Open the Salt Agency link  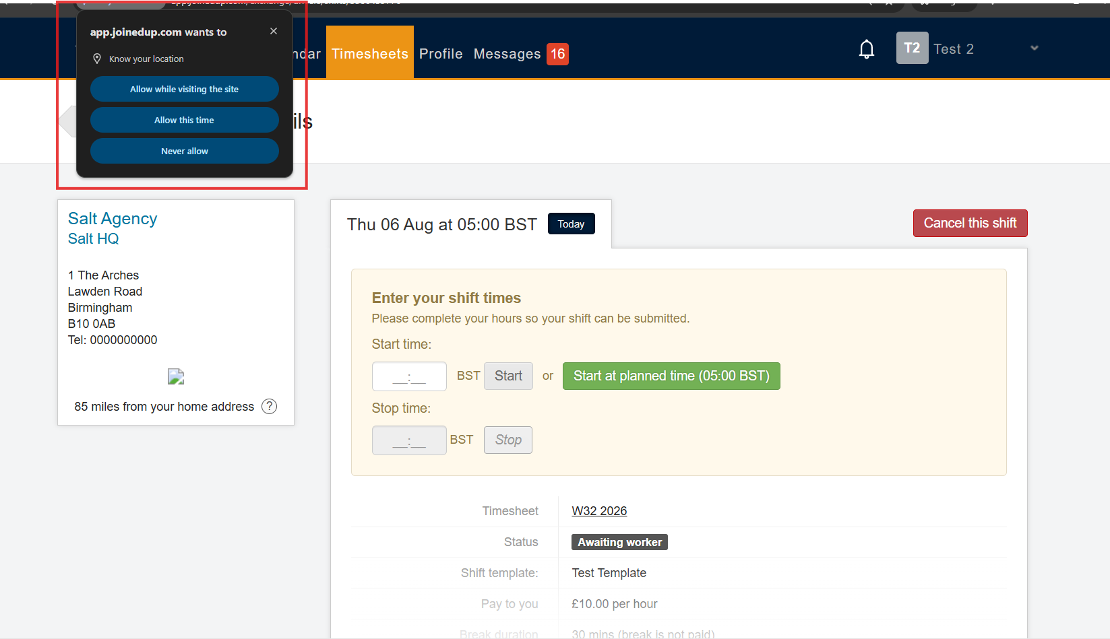[x=113, y=218]
